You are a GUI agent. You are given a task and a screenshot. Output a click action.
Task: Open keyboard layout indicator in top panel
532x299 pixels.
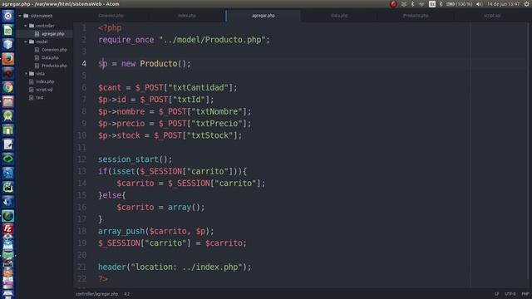click(x=432, y=4)
